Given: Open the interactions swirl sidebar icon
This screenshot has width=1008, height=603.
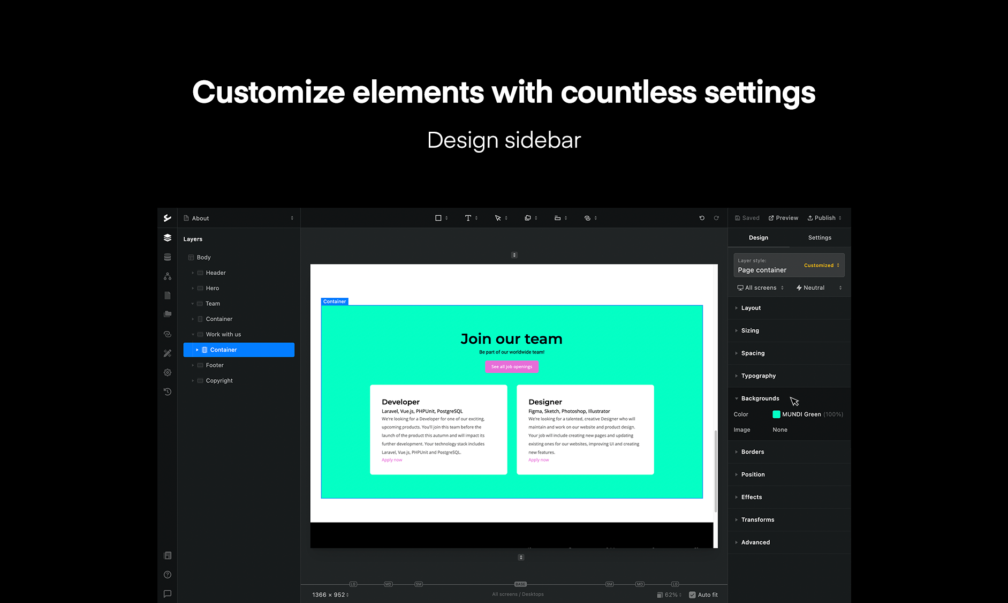Looking at the screenshot, I should tap(168, 334).
